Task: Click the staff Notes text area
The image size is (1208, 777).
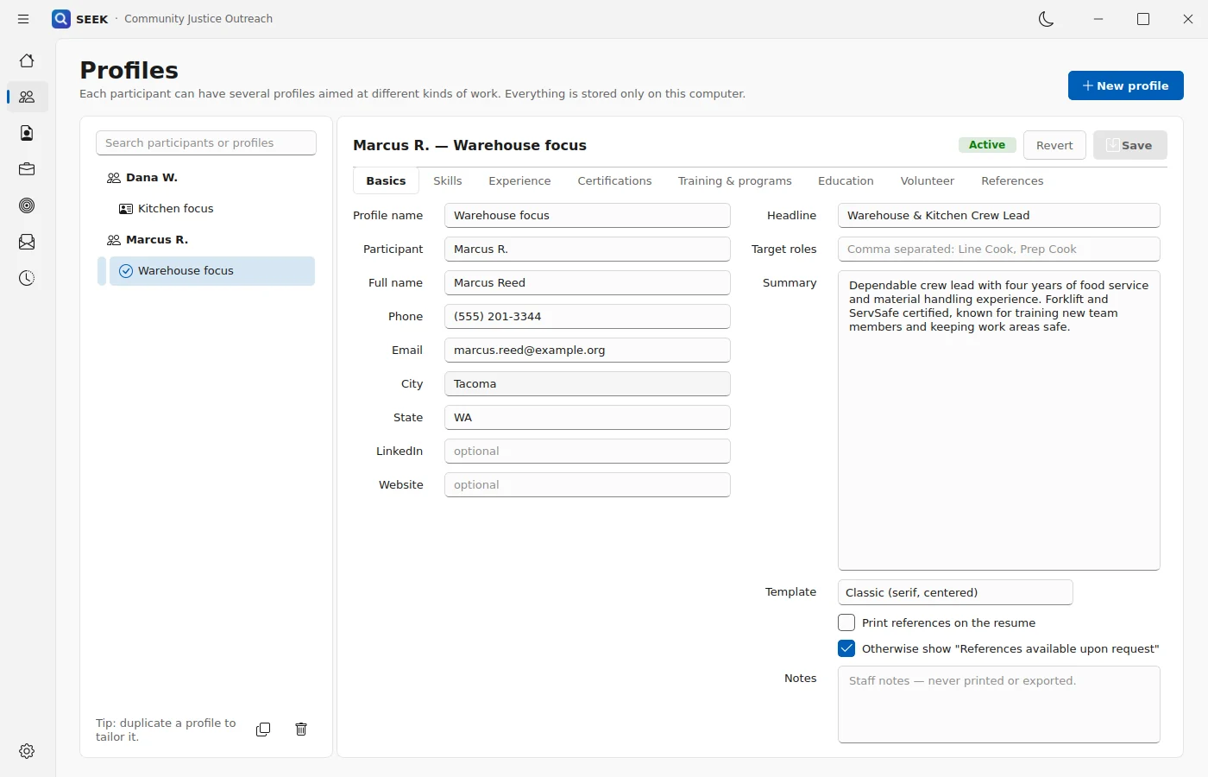Action: pos(999,704)
